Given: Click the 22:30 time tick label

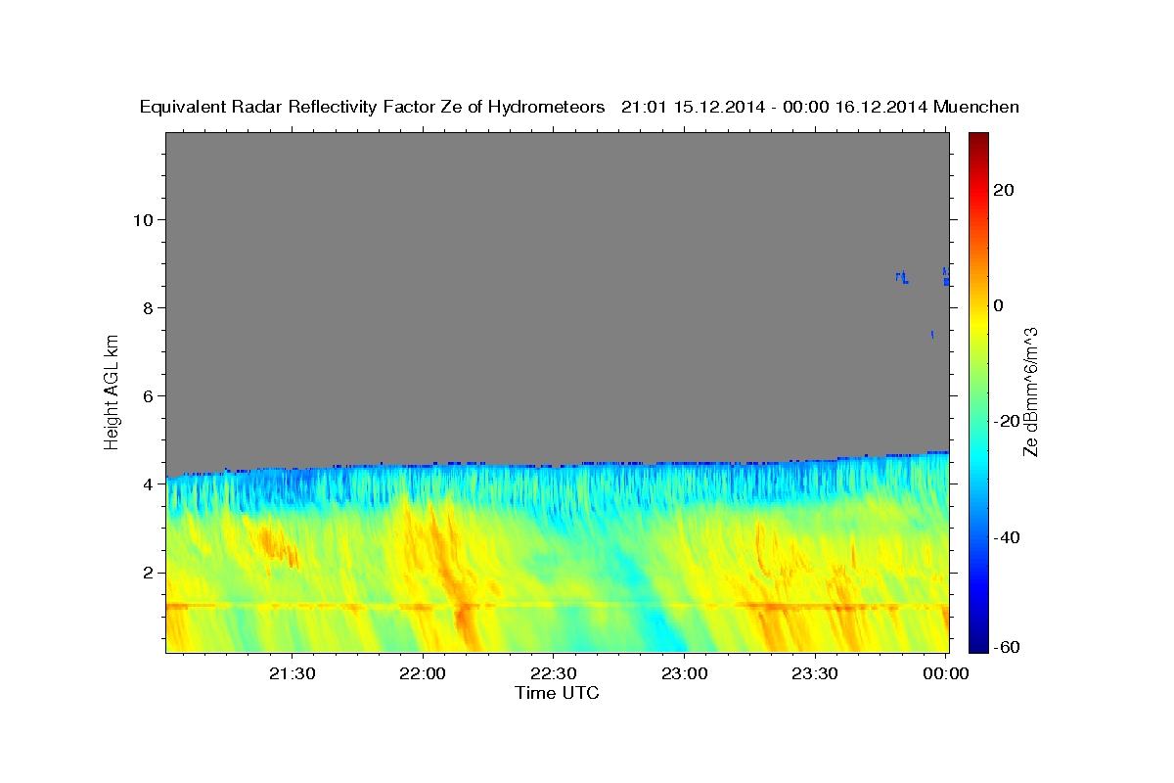Looking at the screenshot, I should point(554,673).
